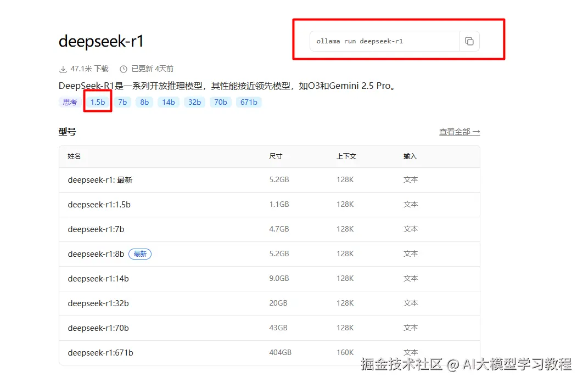Image resolution: width=583 pixels, height=383 pixels.
Task: Select the 8b size tag
Action: [144, 102]
